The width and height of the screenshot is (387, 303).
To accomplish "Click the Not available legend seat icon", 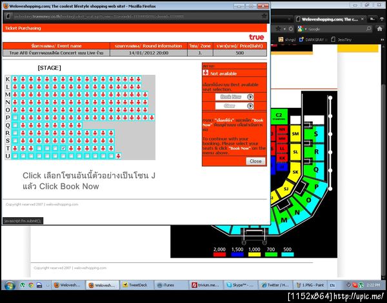I will [x=205, y=72].
